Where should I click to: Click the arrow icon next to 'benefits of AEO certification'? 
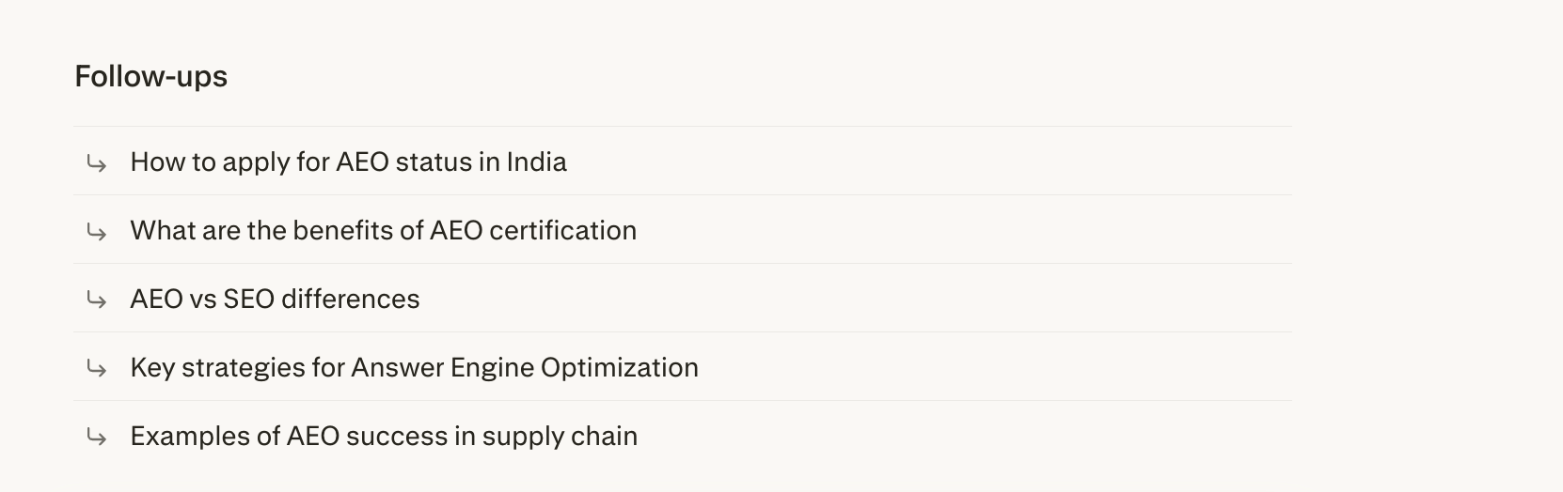click(x=96, y=232)
